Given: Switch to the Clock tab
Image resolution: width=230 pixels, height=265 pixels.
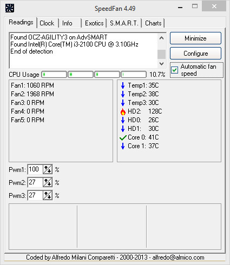Looking at the screenshot, I should click(47, 23).
